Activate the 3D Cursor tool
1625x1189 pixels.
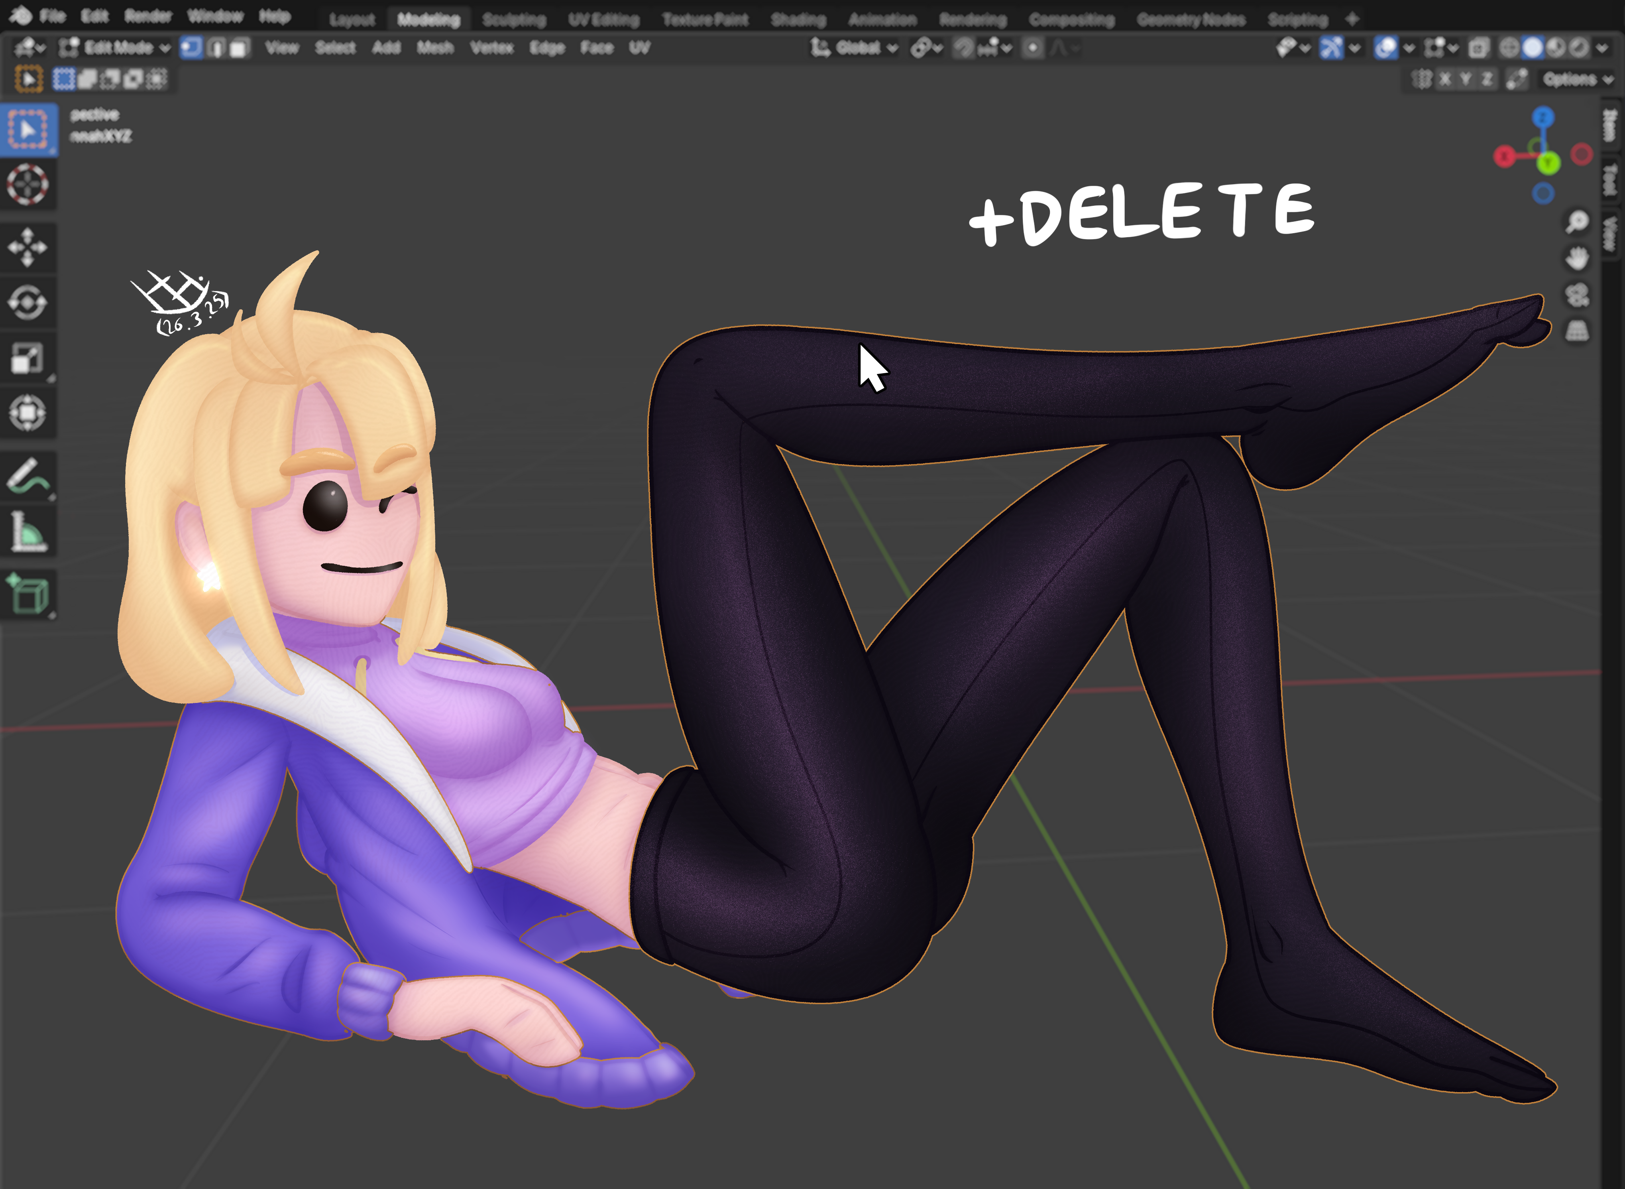pyautogui.click(x=28, y=184)
